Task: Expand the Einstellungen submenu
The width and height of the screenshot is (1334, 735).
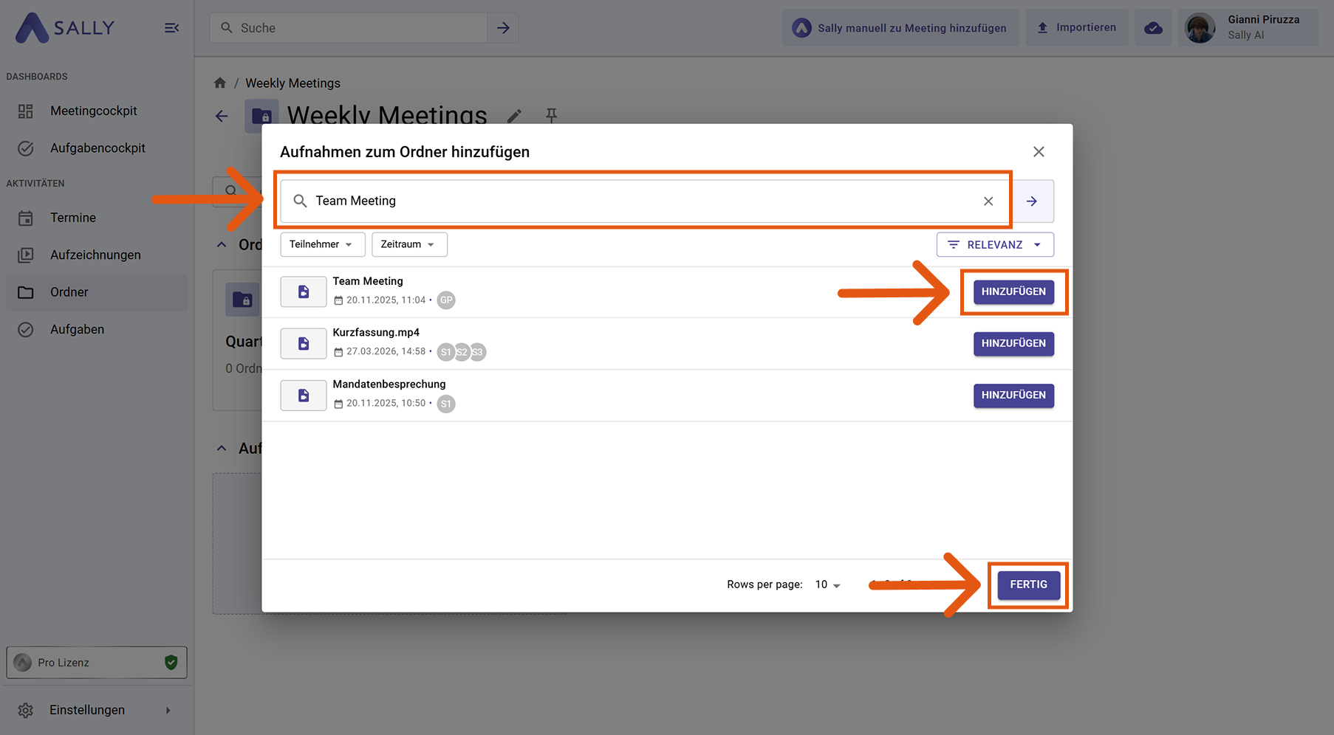Action: click(x=168, y=710)
